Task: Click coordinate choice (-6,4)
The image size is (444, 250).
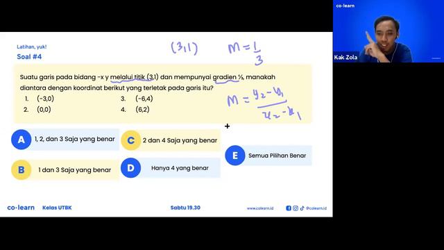Action: pos(144,99)
